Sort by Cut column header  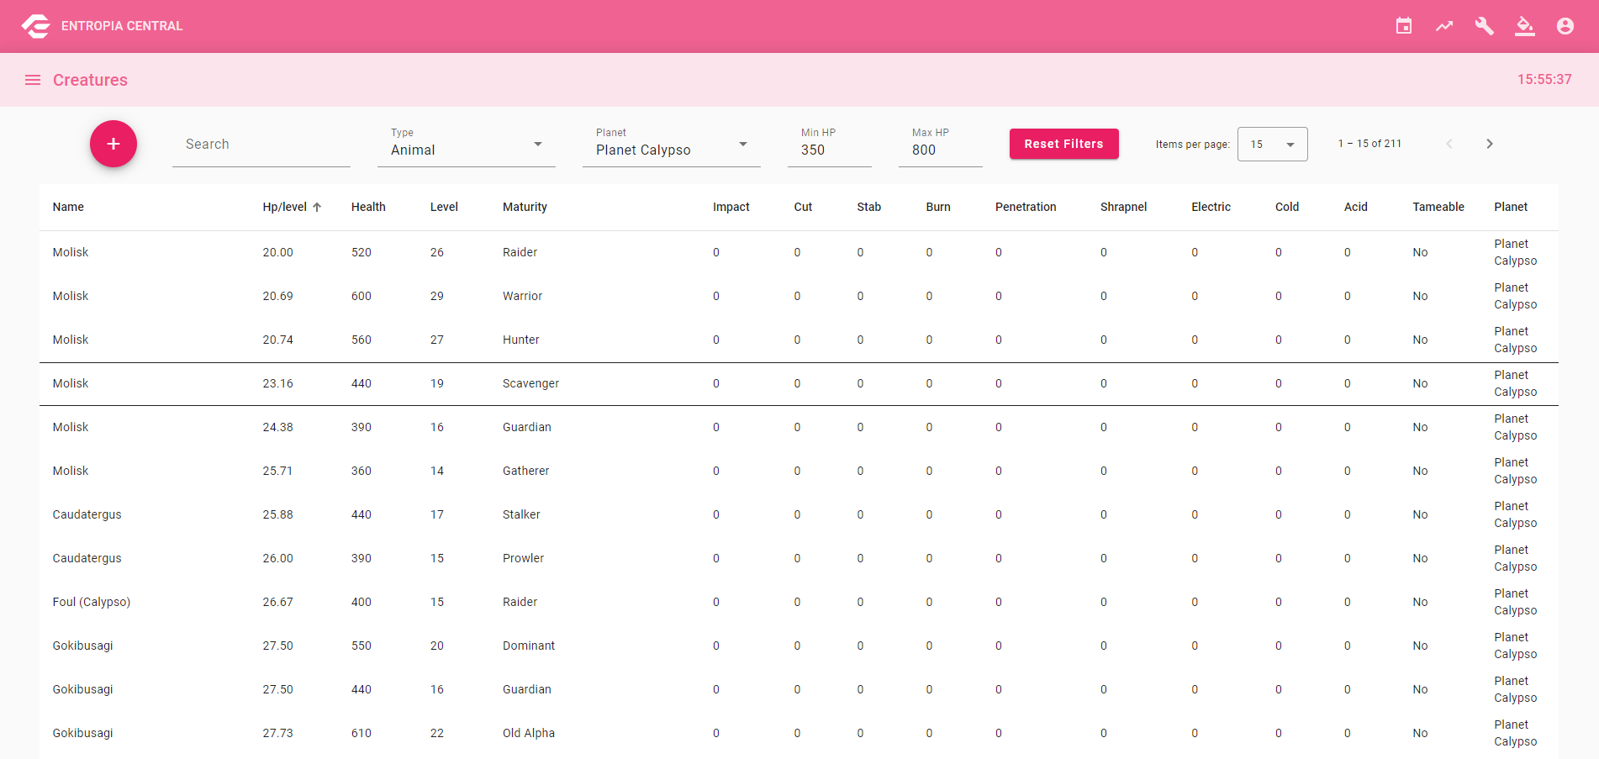coord(803,207)
